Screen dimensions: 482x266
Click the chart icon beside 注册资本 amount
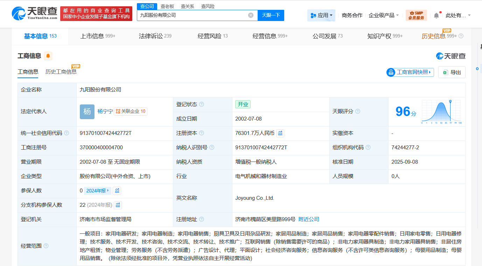[x=280, y=133]
